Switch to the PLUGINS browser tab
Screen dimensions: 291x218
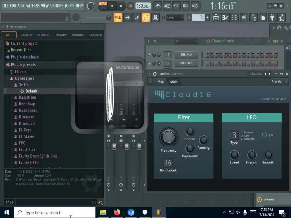(43, 35)
